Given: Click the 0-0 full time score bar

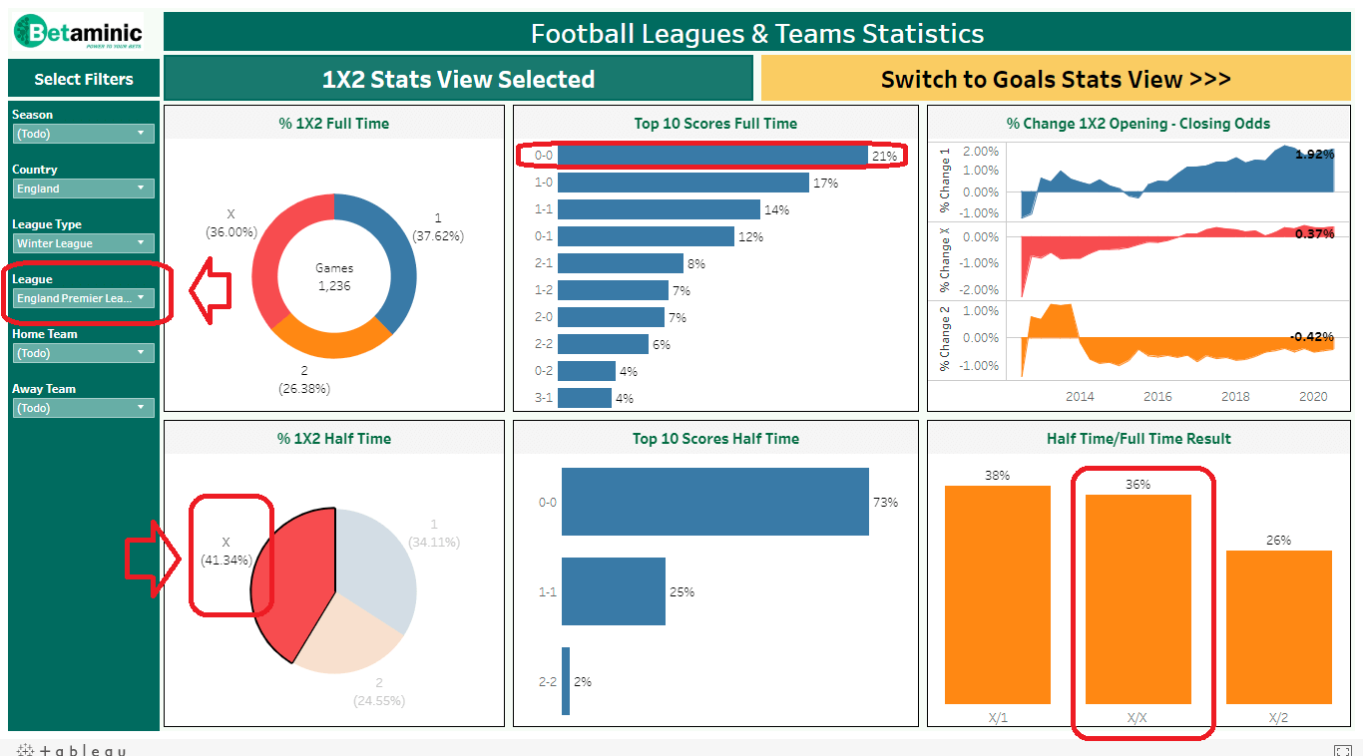Looking at the screenshot, I should click(x=713, y=156).
